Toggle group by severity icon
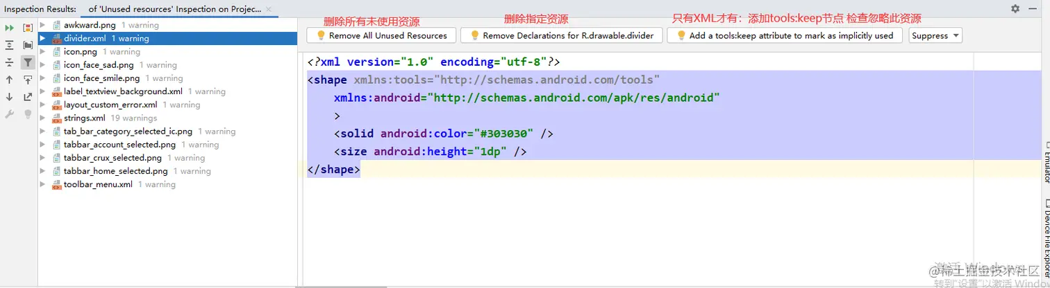Image resolution: width=1050 pixels, height=288 pixels. click(28, 28)
